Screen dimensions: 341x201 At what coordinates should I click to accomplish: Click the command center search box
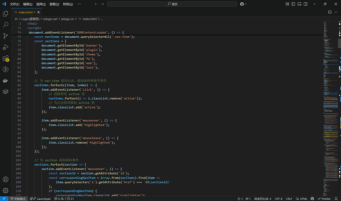tap(172, 4)
